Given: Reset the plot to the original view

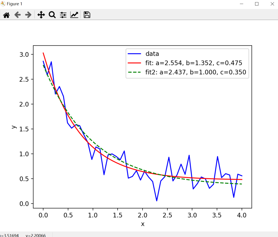Looking at the screenshot, I should (6, 15).
